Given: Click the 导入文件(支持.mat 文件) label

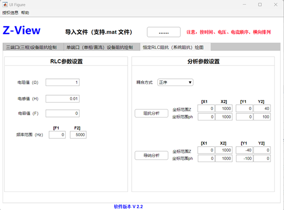Looking at the screenshot, I should coord(99,32).
